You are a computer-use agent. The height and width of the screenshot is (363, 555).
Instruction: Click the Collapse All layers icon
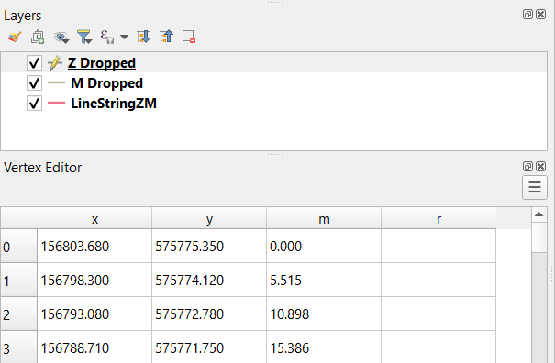166,37
